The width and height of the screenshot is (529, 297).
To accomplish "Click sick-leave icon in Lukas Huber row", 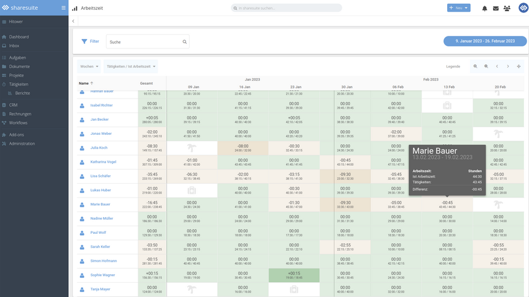I will coord(192,191).
